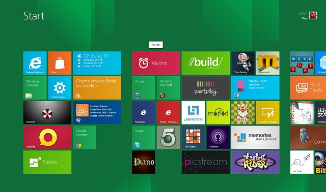This screenshot has height=192, width=326.
Task: Launch the Zero Gravity game tile
Action: pyautogui.click(x=243, y=63)
